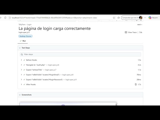Click the checkmark beside the Run tab
The image size is (160, 120).
point(21,41)
